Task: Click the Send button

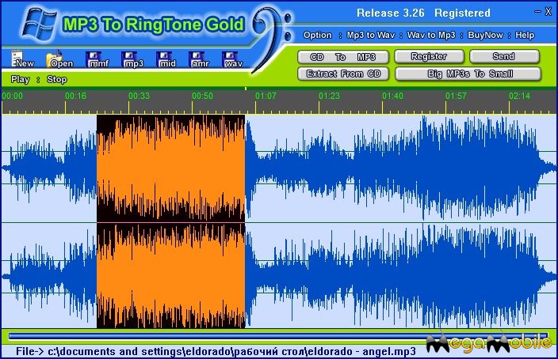Action: pos(504,56)
